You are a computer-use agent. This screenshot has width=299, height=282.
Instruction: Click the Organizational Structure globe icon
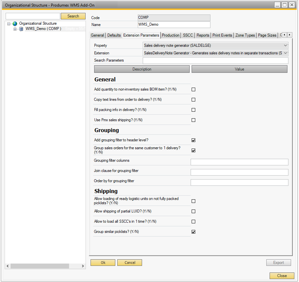tap(15, 24)
